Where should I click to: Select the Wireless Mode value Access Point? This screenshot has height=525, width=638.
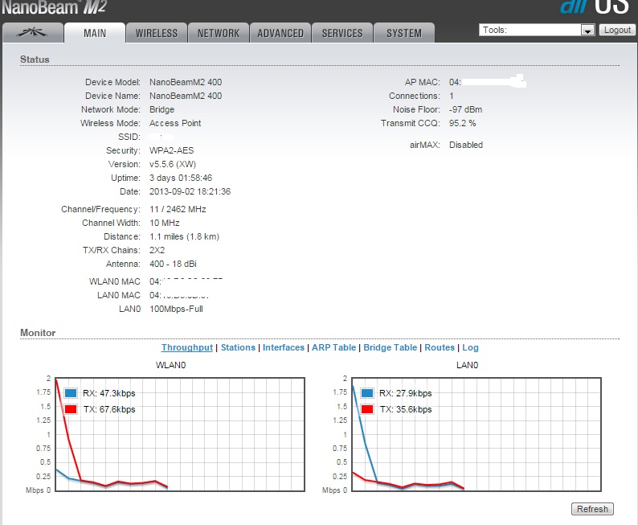[175, 123]
